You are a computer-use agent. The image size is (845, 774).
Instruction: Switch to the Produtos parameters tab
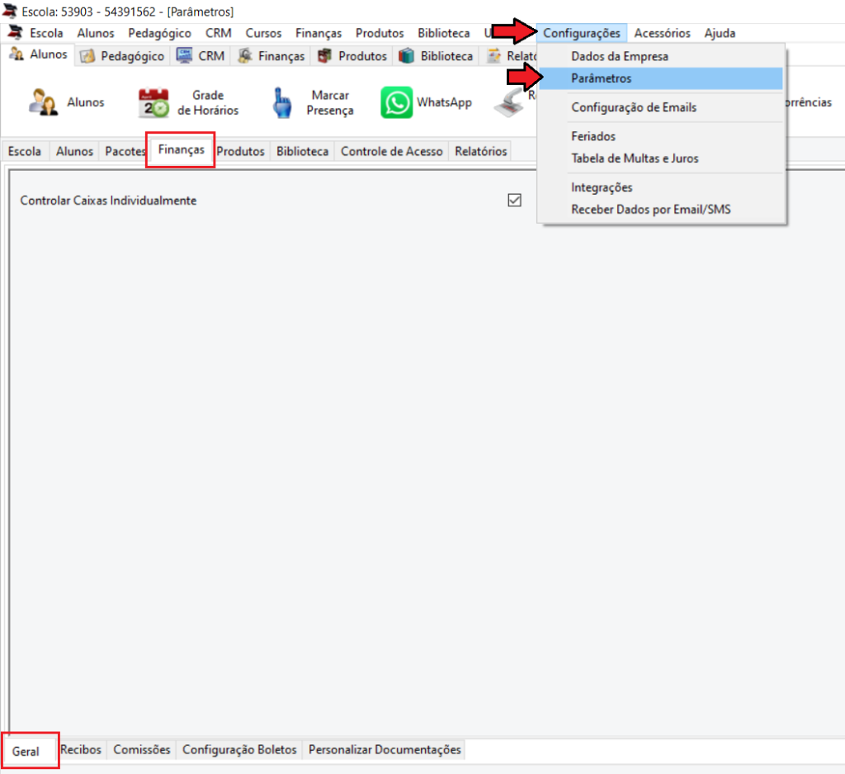pyautogui.click(x=240, y=152)
